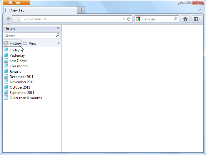Click the Go to a Website field

[71, 19]
